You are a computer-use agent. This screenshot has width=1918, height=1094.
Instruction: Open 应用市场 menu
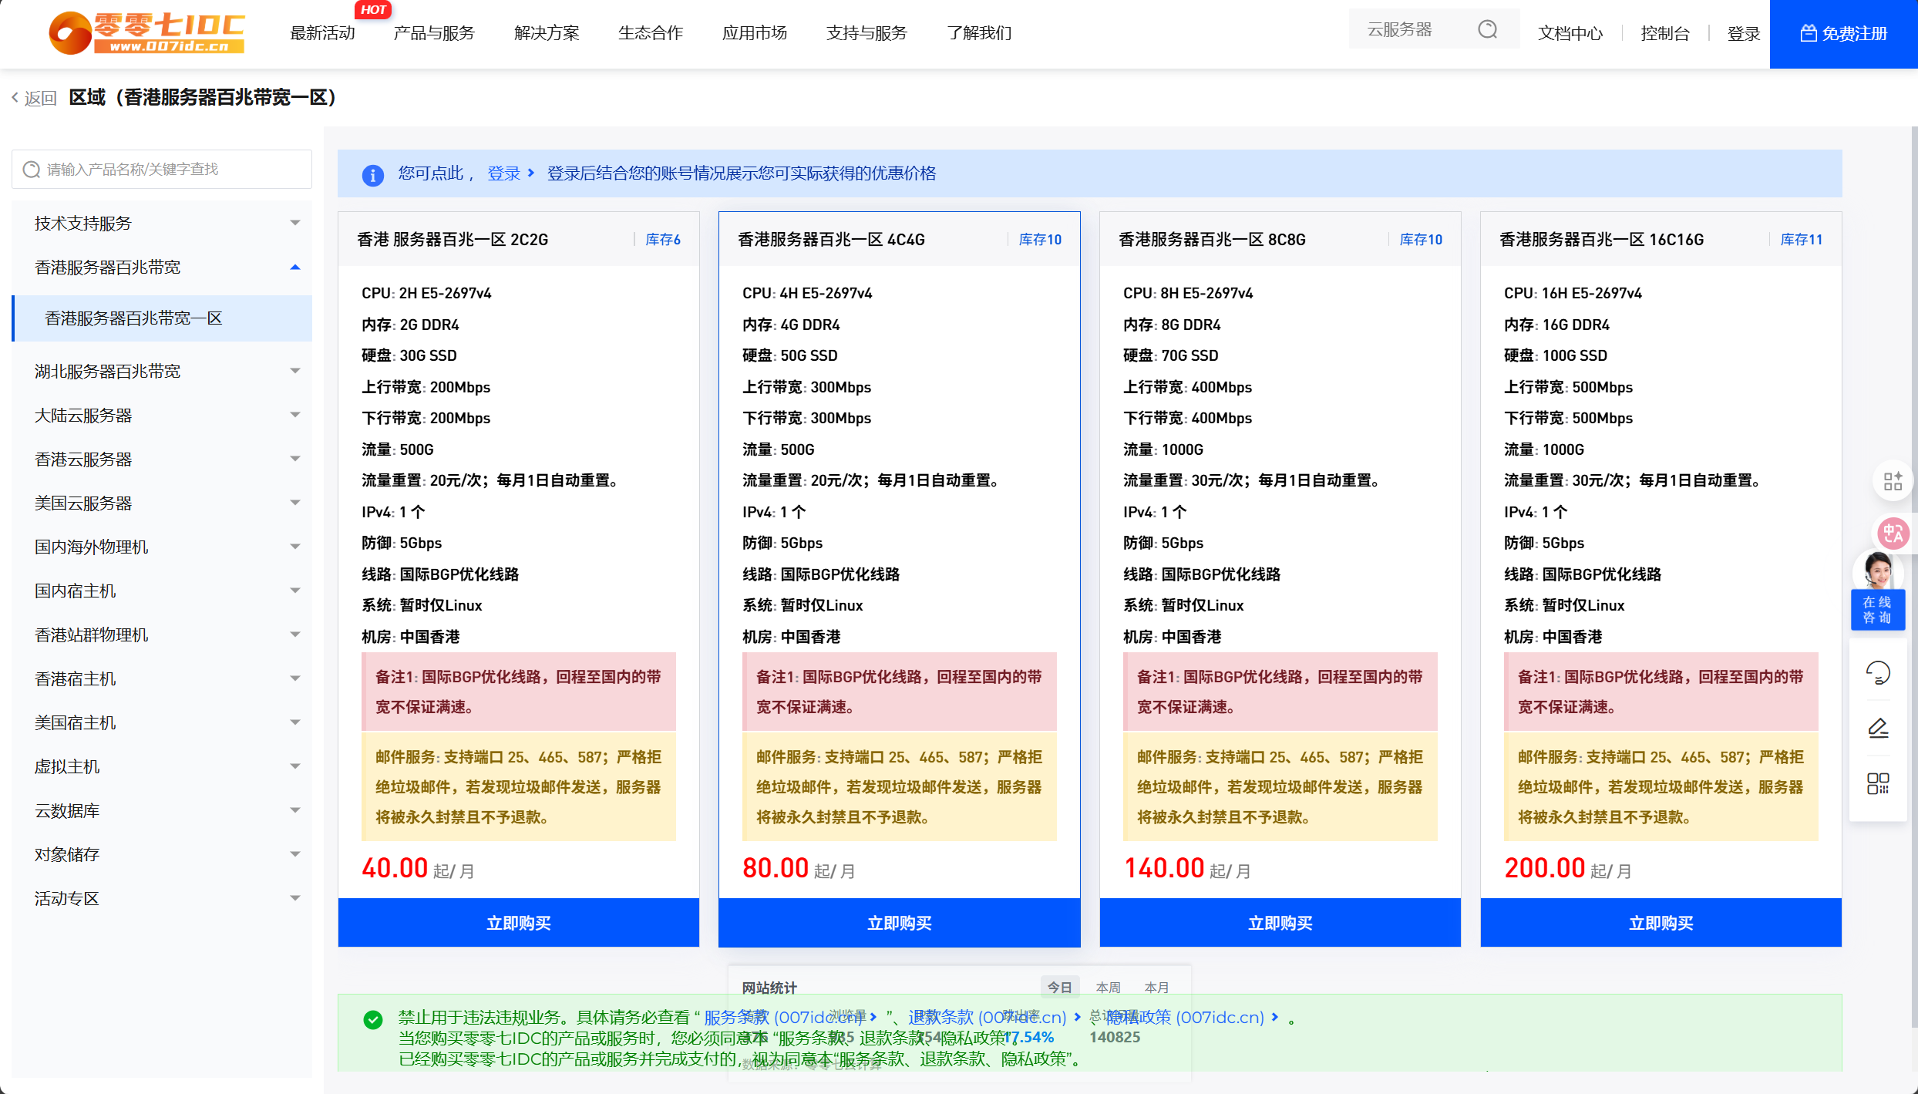[755, 33]
